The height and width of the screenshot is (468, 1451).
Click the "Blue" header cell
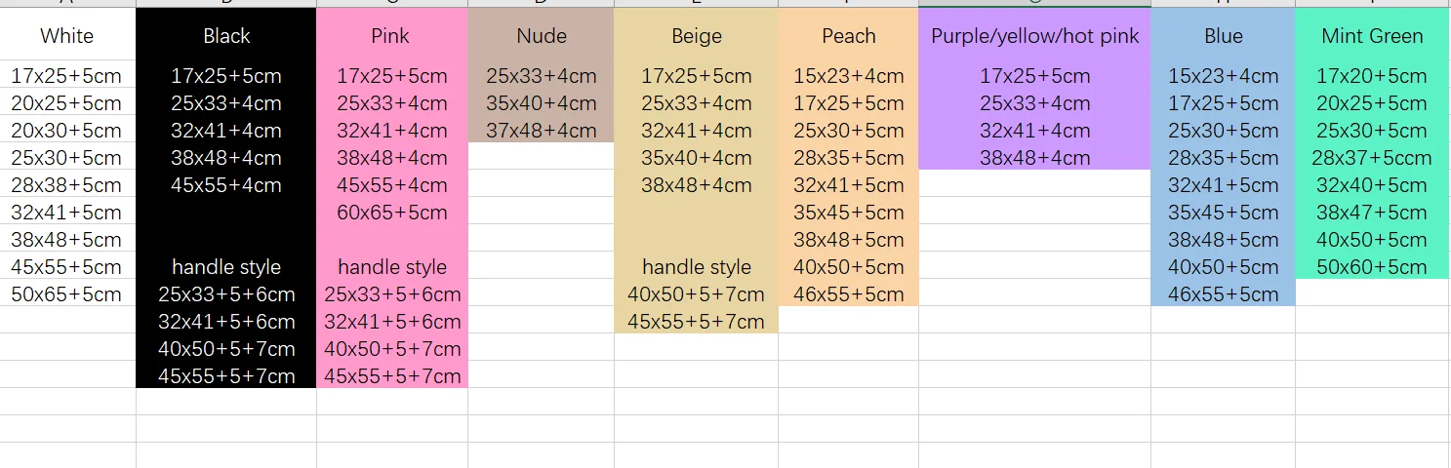1223,36
